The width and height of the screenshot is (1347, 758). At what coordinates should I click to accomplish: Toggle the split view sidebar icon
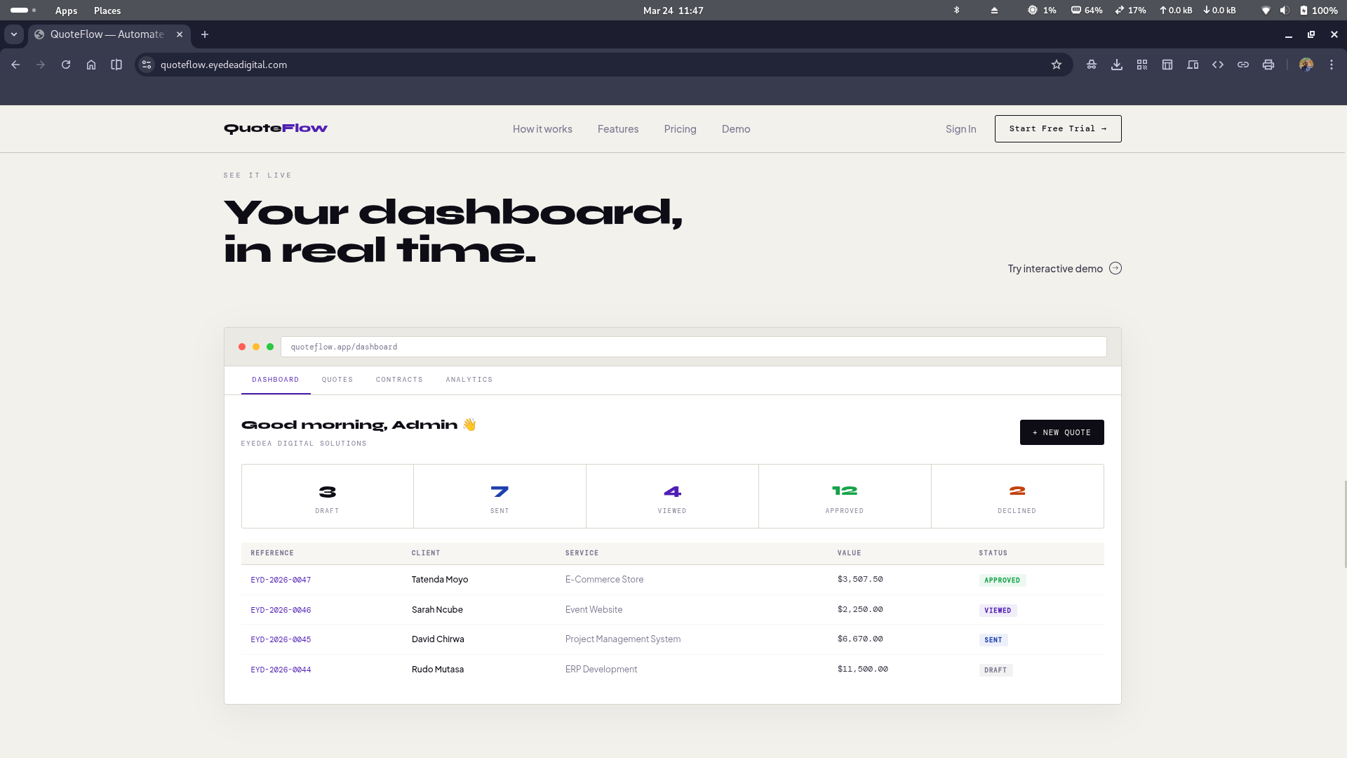(x=116, y=65)
